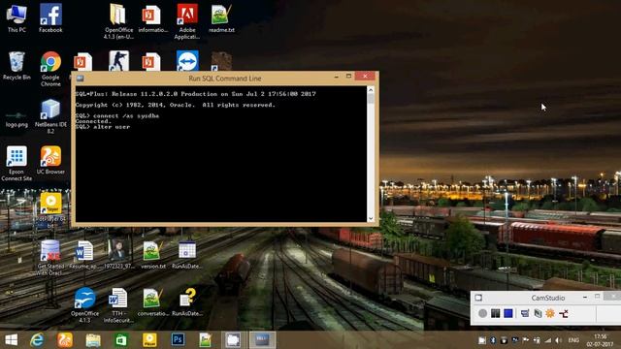This screenshot has height=349, width=621.
Task: Switch to SQL Command Line taskbar button
Action: [262, 340]
